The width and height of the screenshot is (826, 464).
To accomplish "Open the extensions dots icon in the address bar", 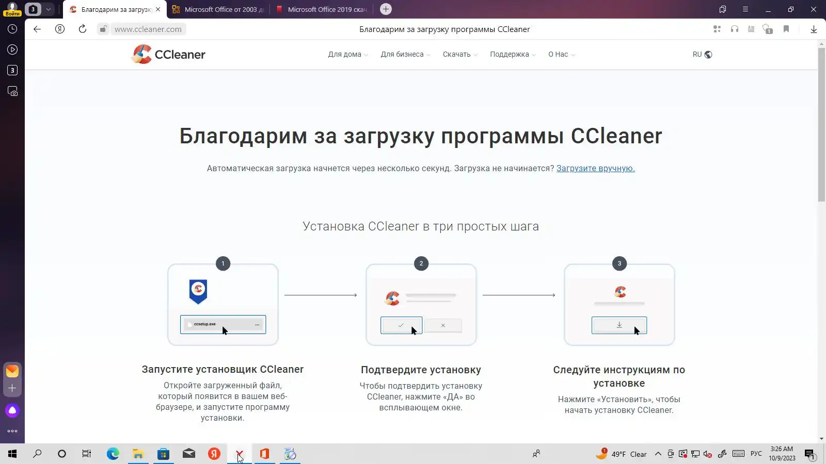I will [x=717, y=29].
